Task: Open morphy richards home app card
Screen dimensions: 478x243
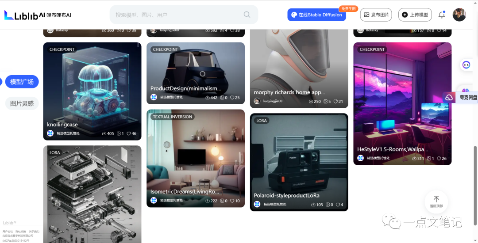Action: 299,69
